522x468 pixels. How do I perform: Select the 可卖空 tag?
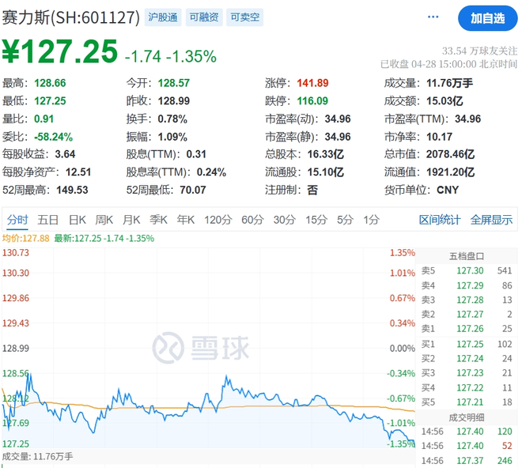click(x=244, y=17)
